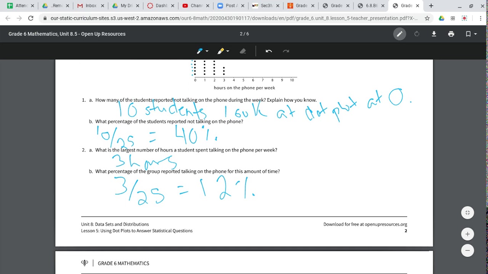Select the eraser tool
488x274 pixels.
pos(243,51)
